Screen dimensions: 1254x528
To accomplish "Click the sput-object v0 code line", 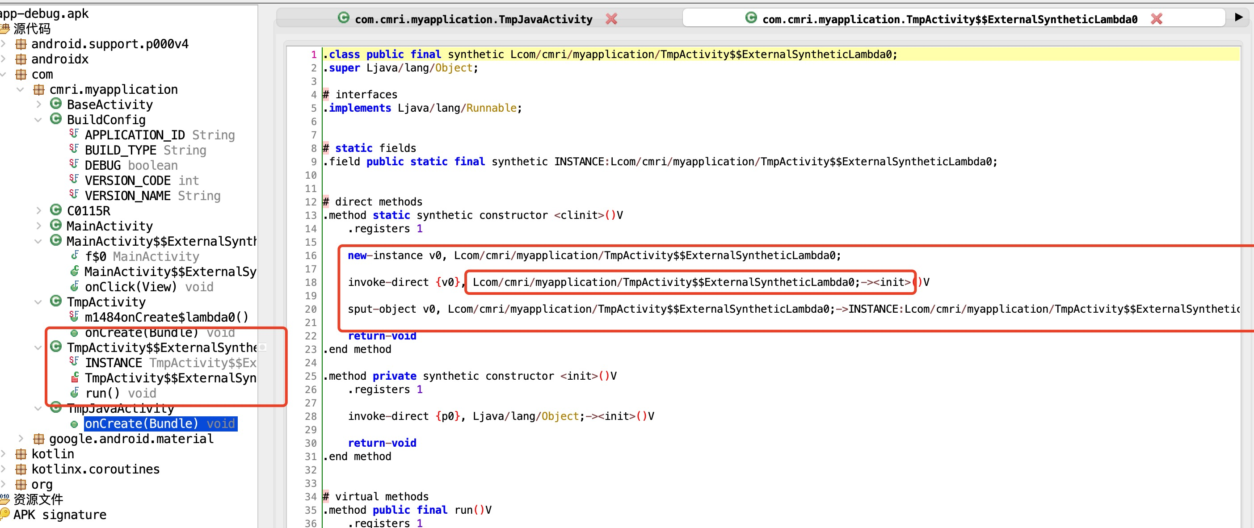I will click(794, 309).
